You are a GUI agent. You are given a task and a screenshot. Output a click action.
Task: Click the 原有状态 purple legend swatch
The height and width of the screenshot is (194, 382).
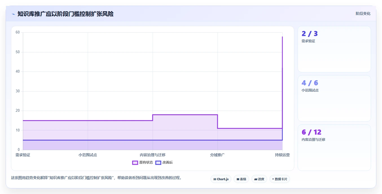[x=135, y=162]
